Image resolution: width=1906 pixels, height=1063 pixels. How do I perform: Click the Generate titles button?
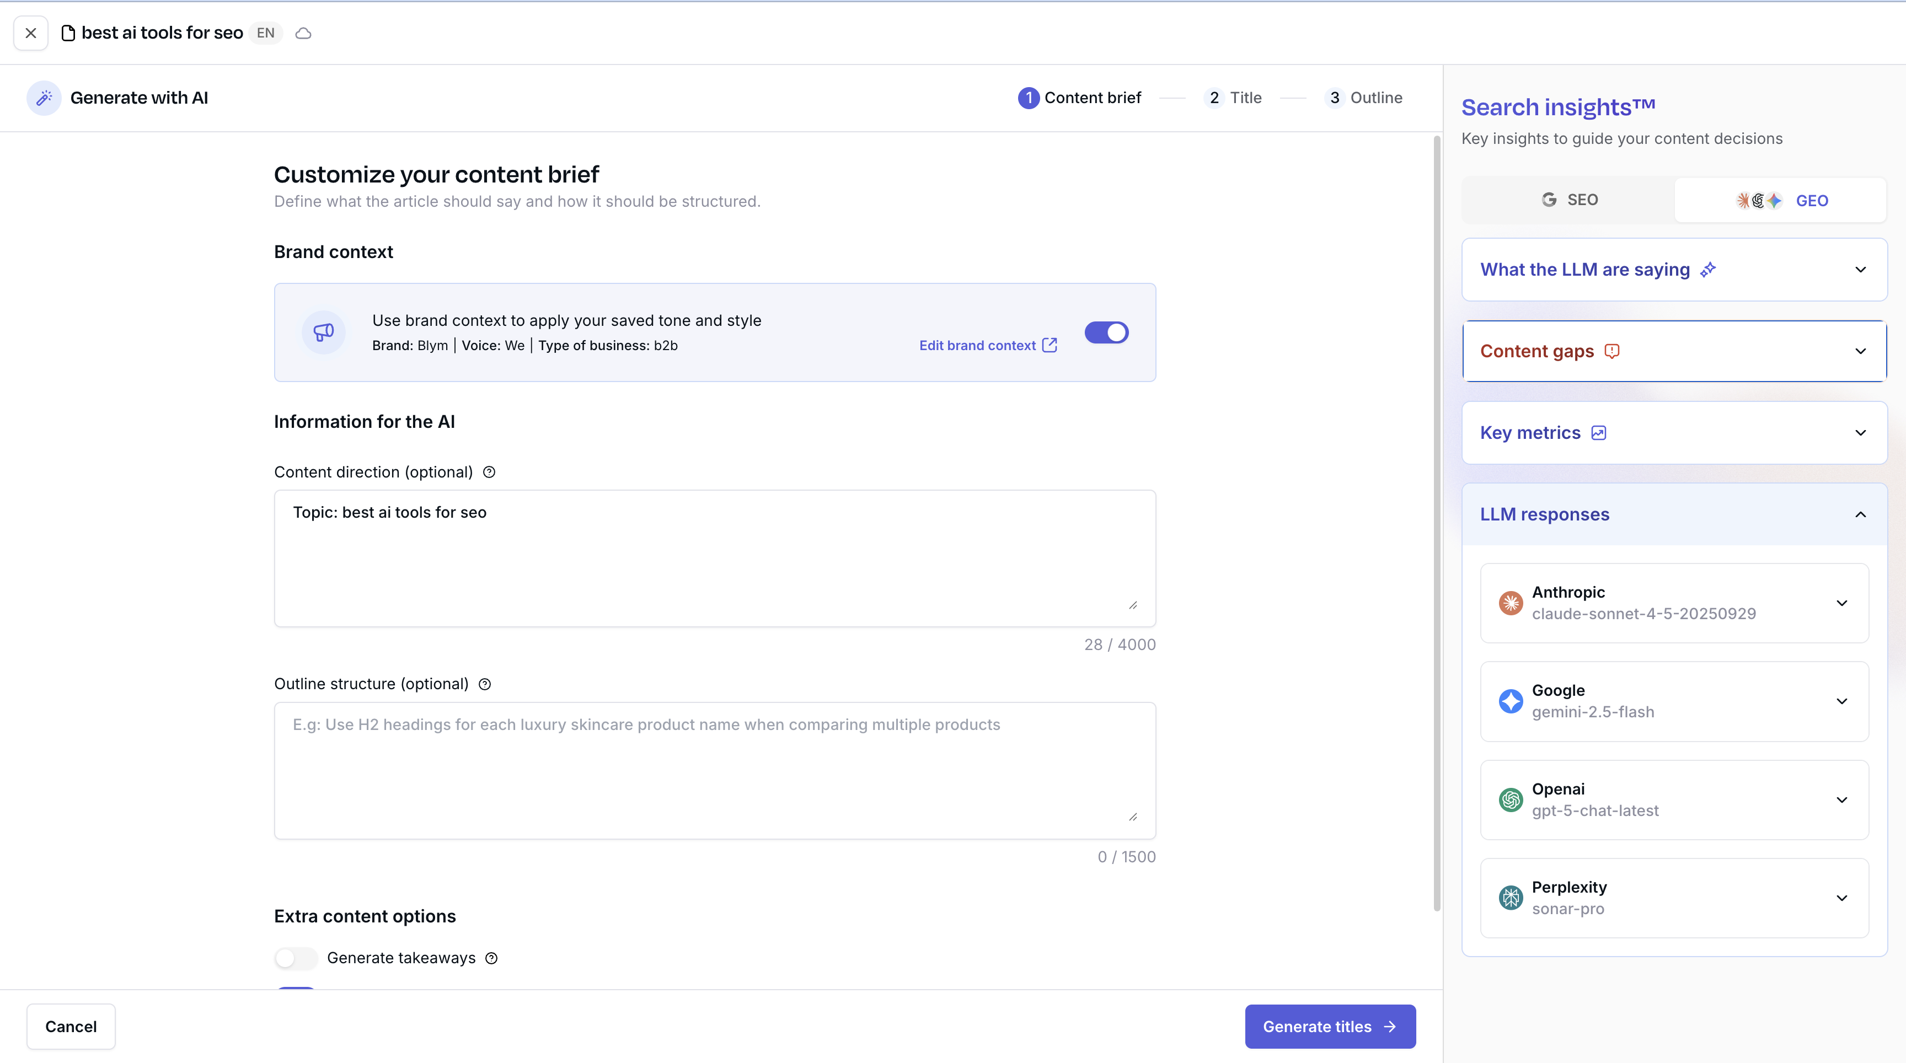click(1330, 1026)
